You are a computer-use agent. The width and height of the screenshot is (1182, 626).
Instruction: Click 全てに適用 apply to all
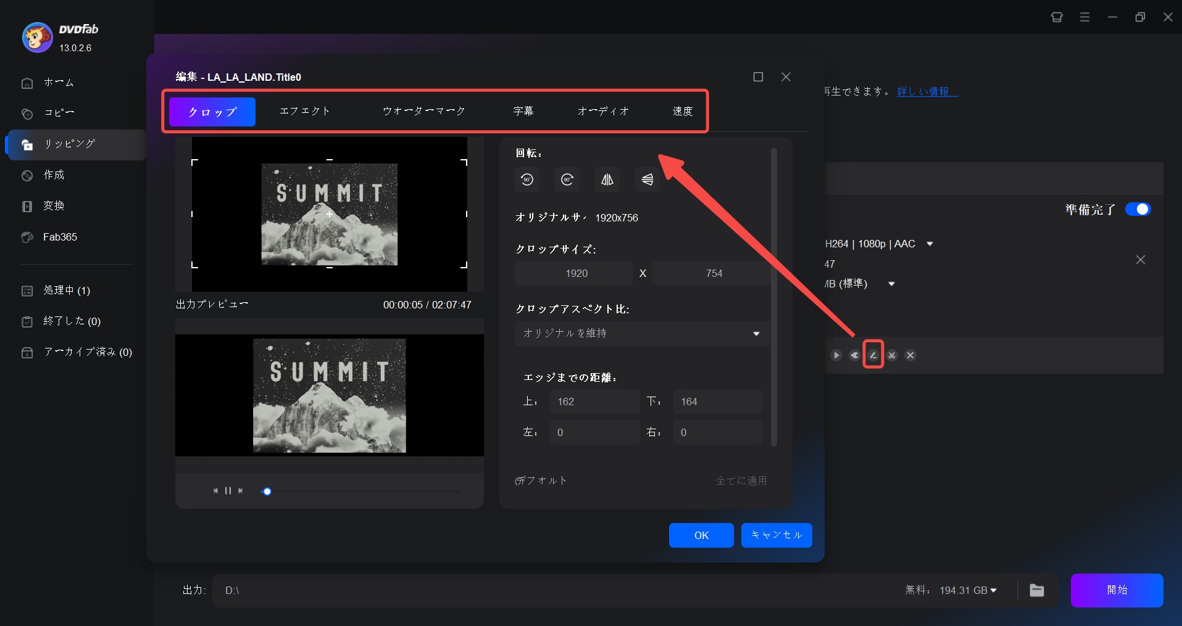741,480
